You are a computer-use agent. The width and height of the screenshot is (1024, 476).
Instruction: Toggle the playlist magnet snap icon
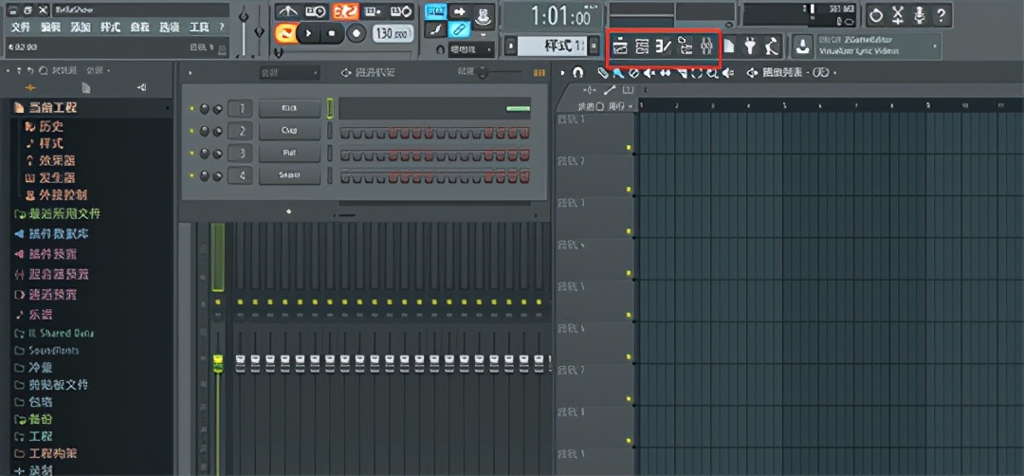(577, 72)
